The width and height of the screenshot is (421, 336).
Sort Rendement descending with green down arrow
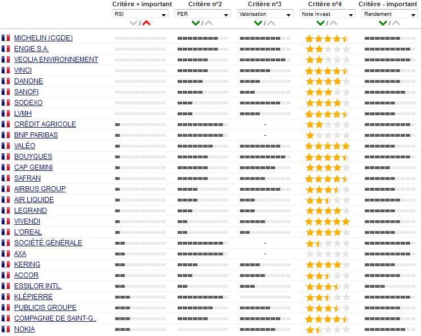point(383,23)
